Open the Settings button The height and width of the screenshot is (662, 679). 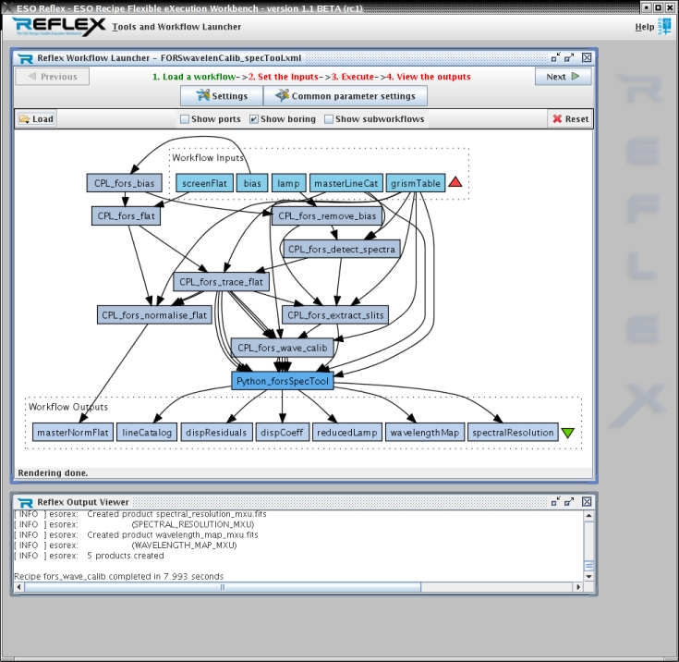point(222,96)
